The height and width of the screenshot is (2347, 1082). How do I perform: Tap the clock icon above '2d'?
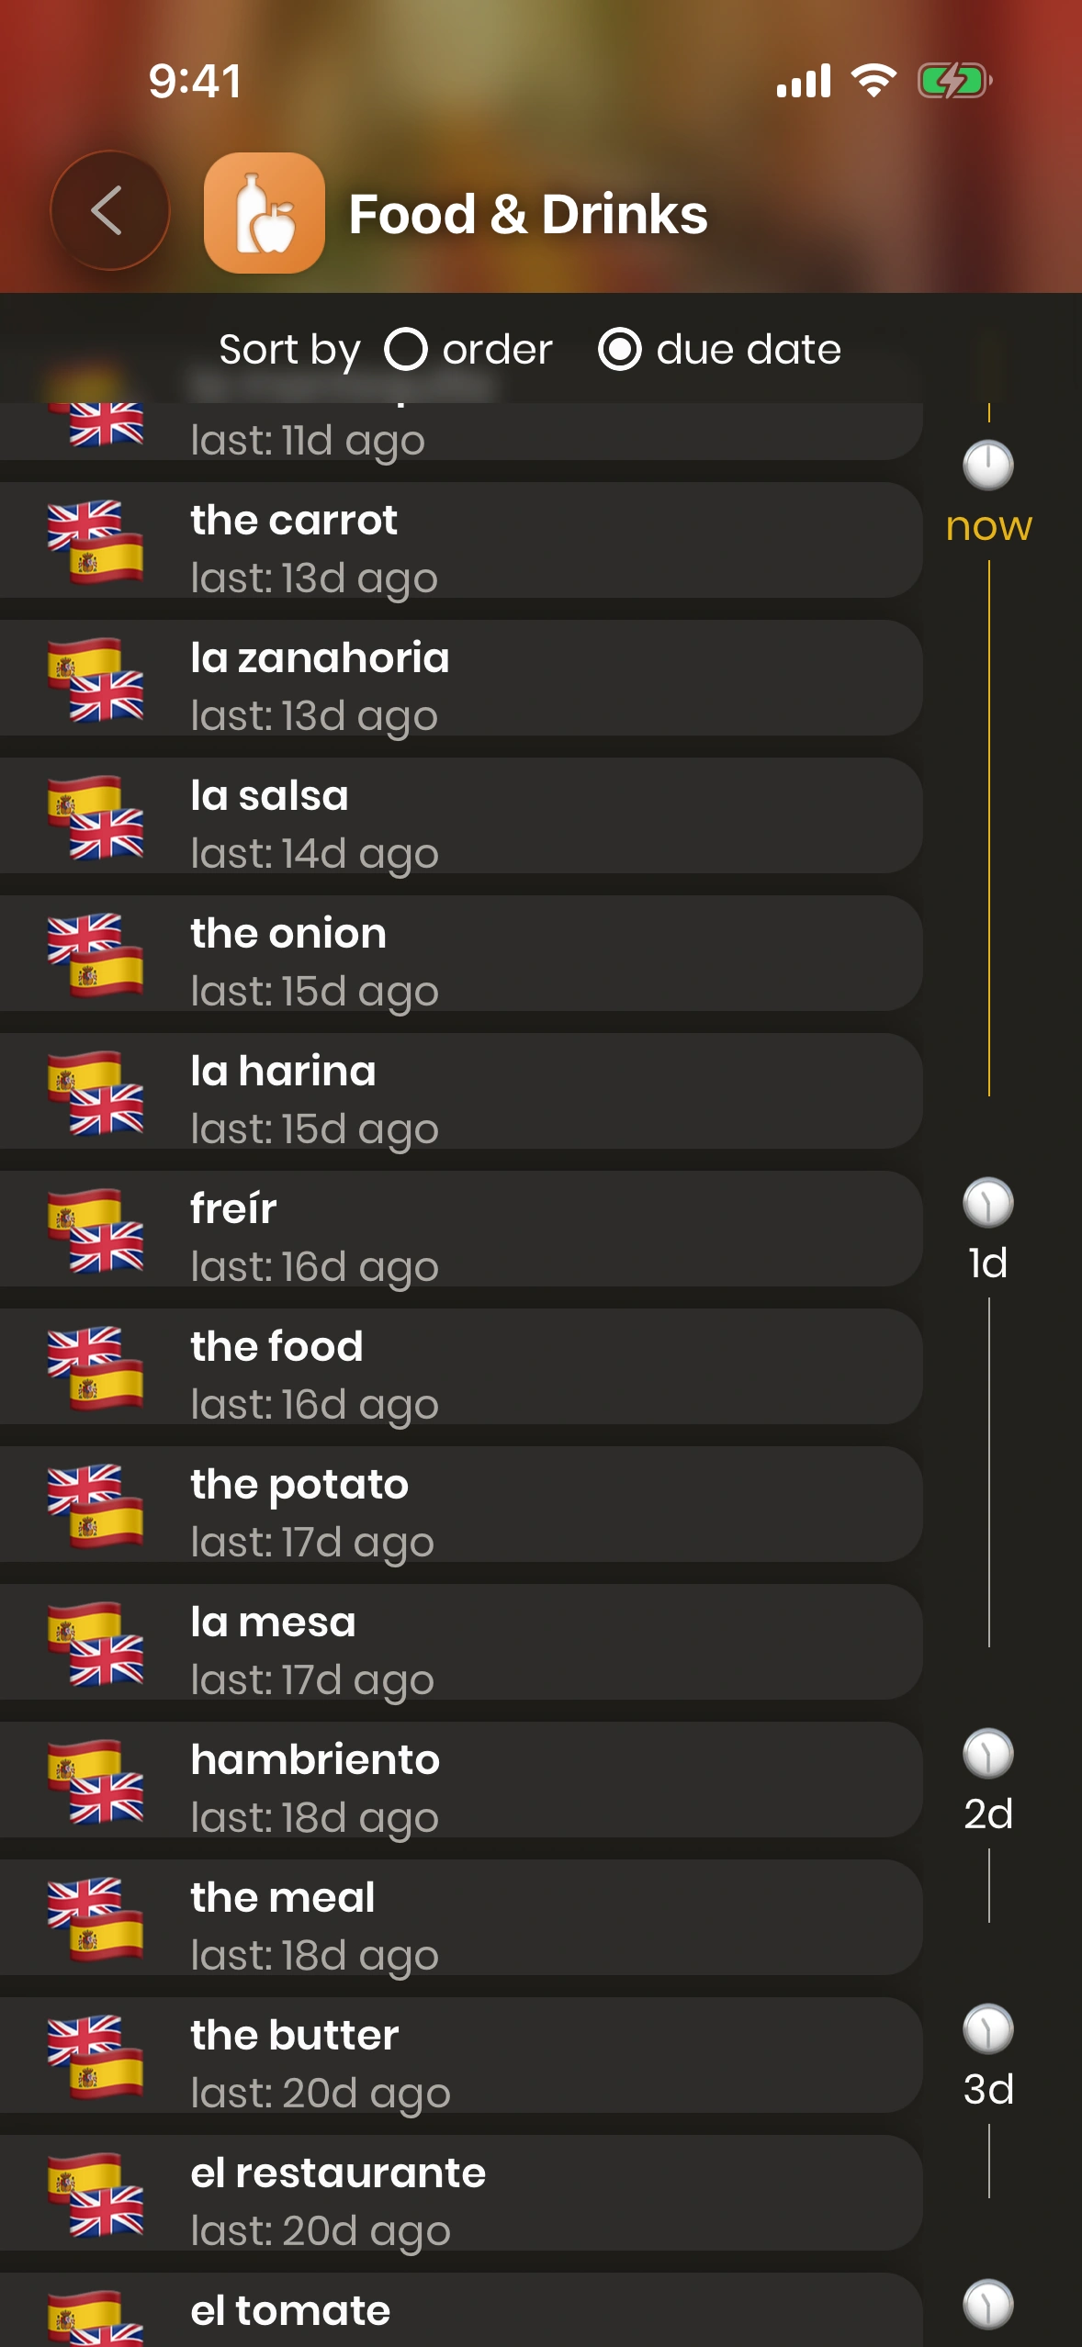[x=988, y=1754]
